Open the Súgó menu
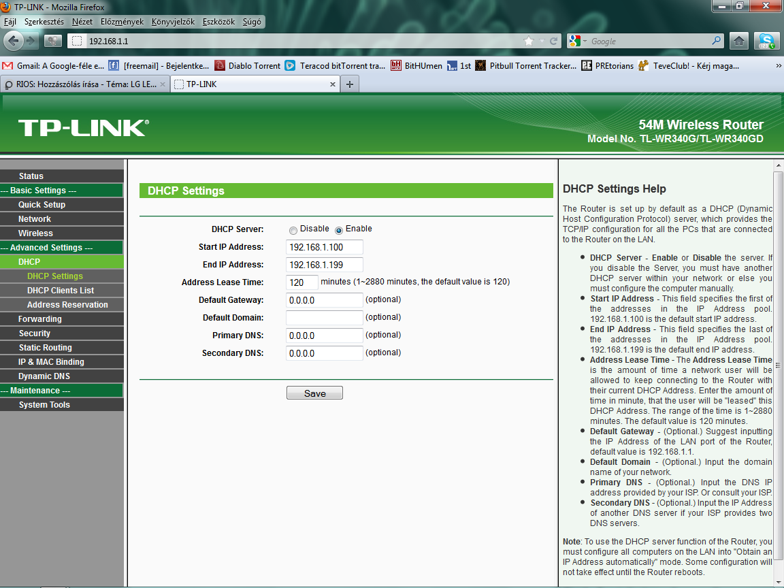The width and height of the screenshot is (784, 588). coord(252,22)
